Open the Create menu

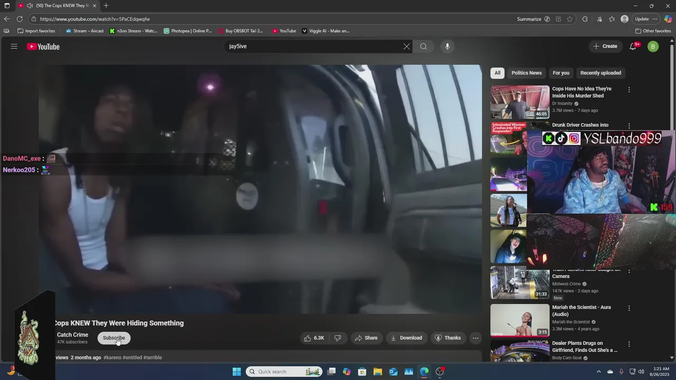pyautogui.click(x=605, y=46)
